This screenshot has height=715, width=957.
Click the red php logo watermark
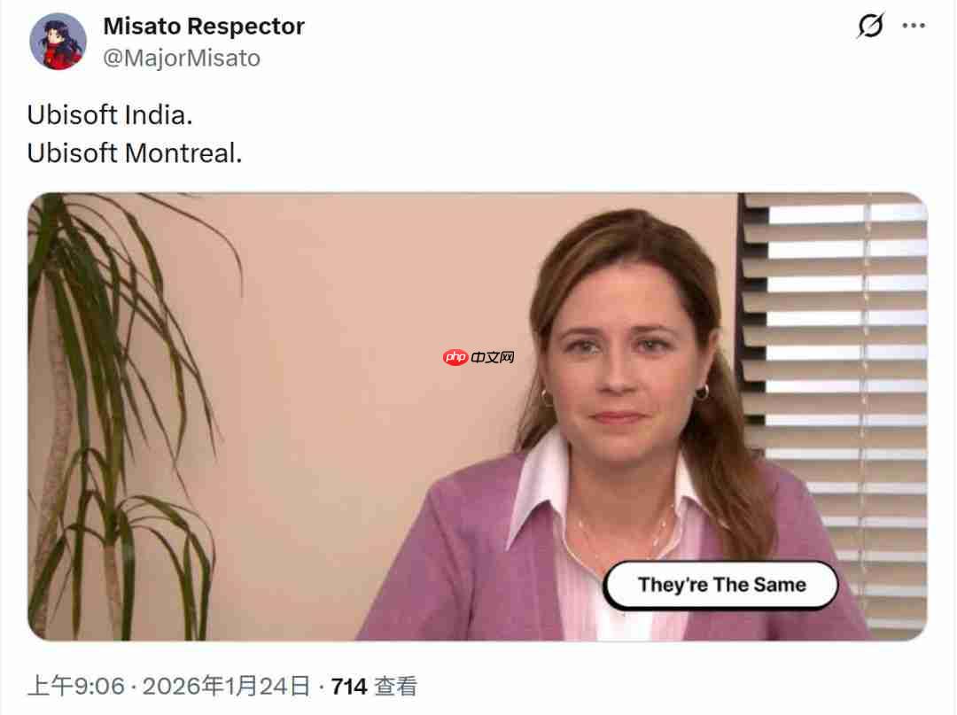pyautogui.click(x=455, y=357)
